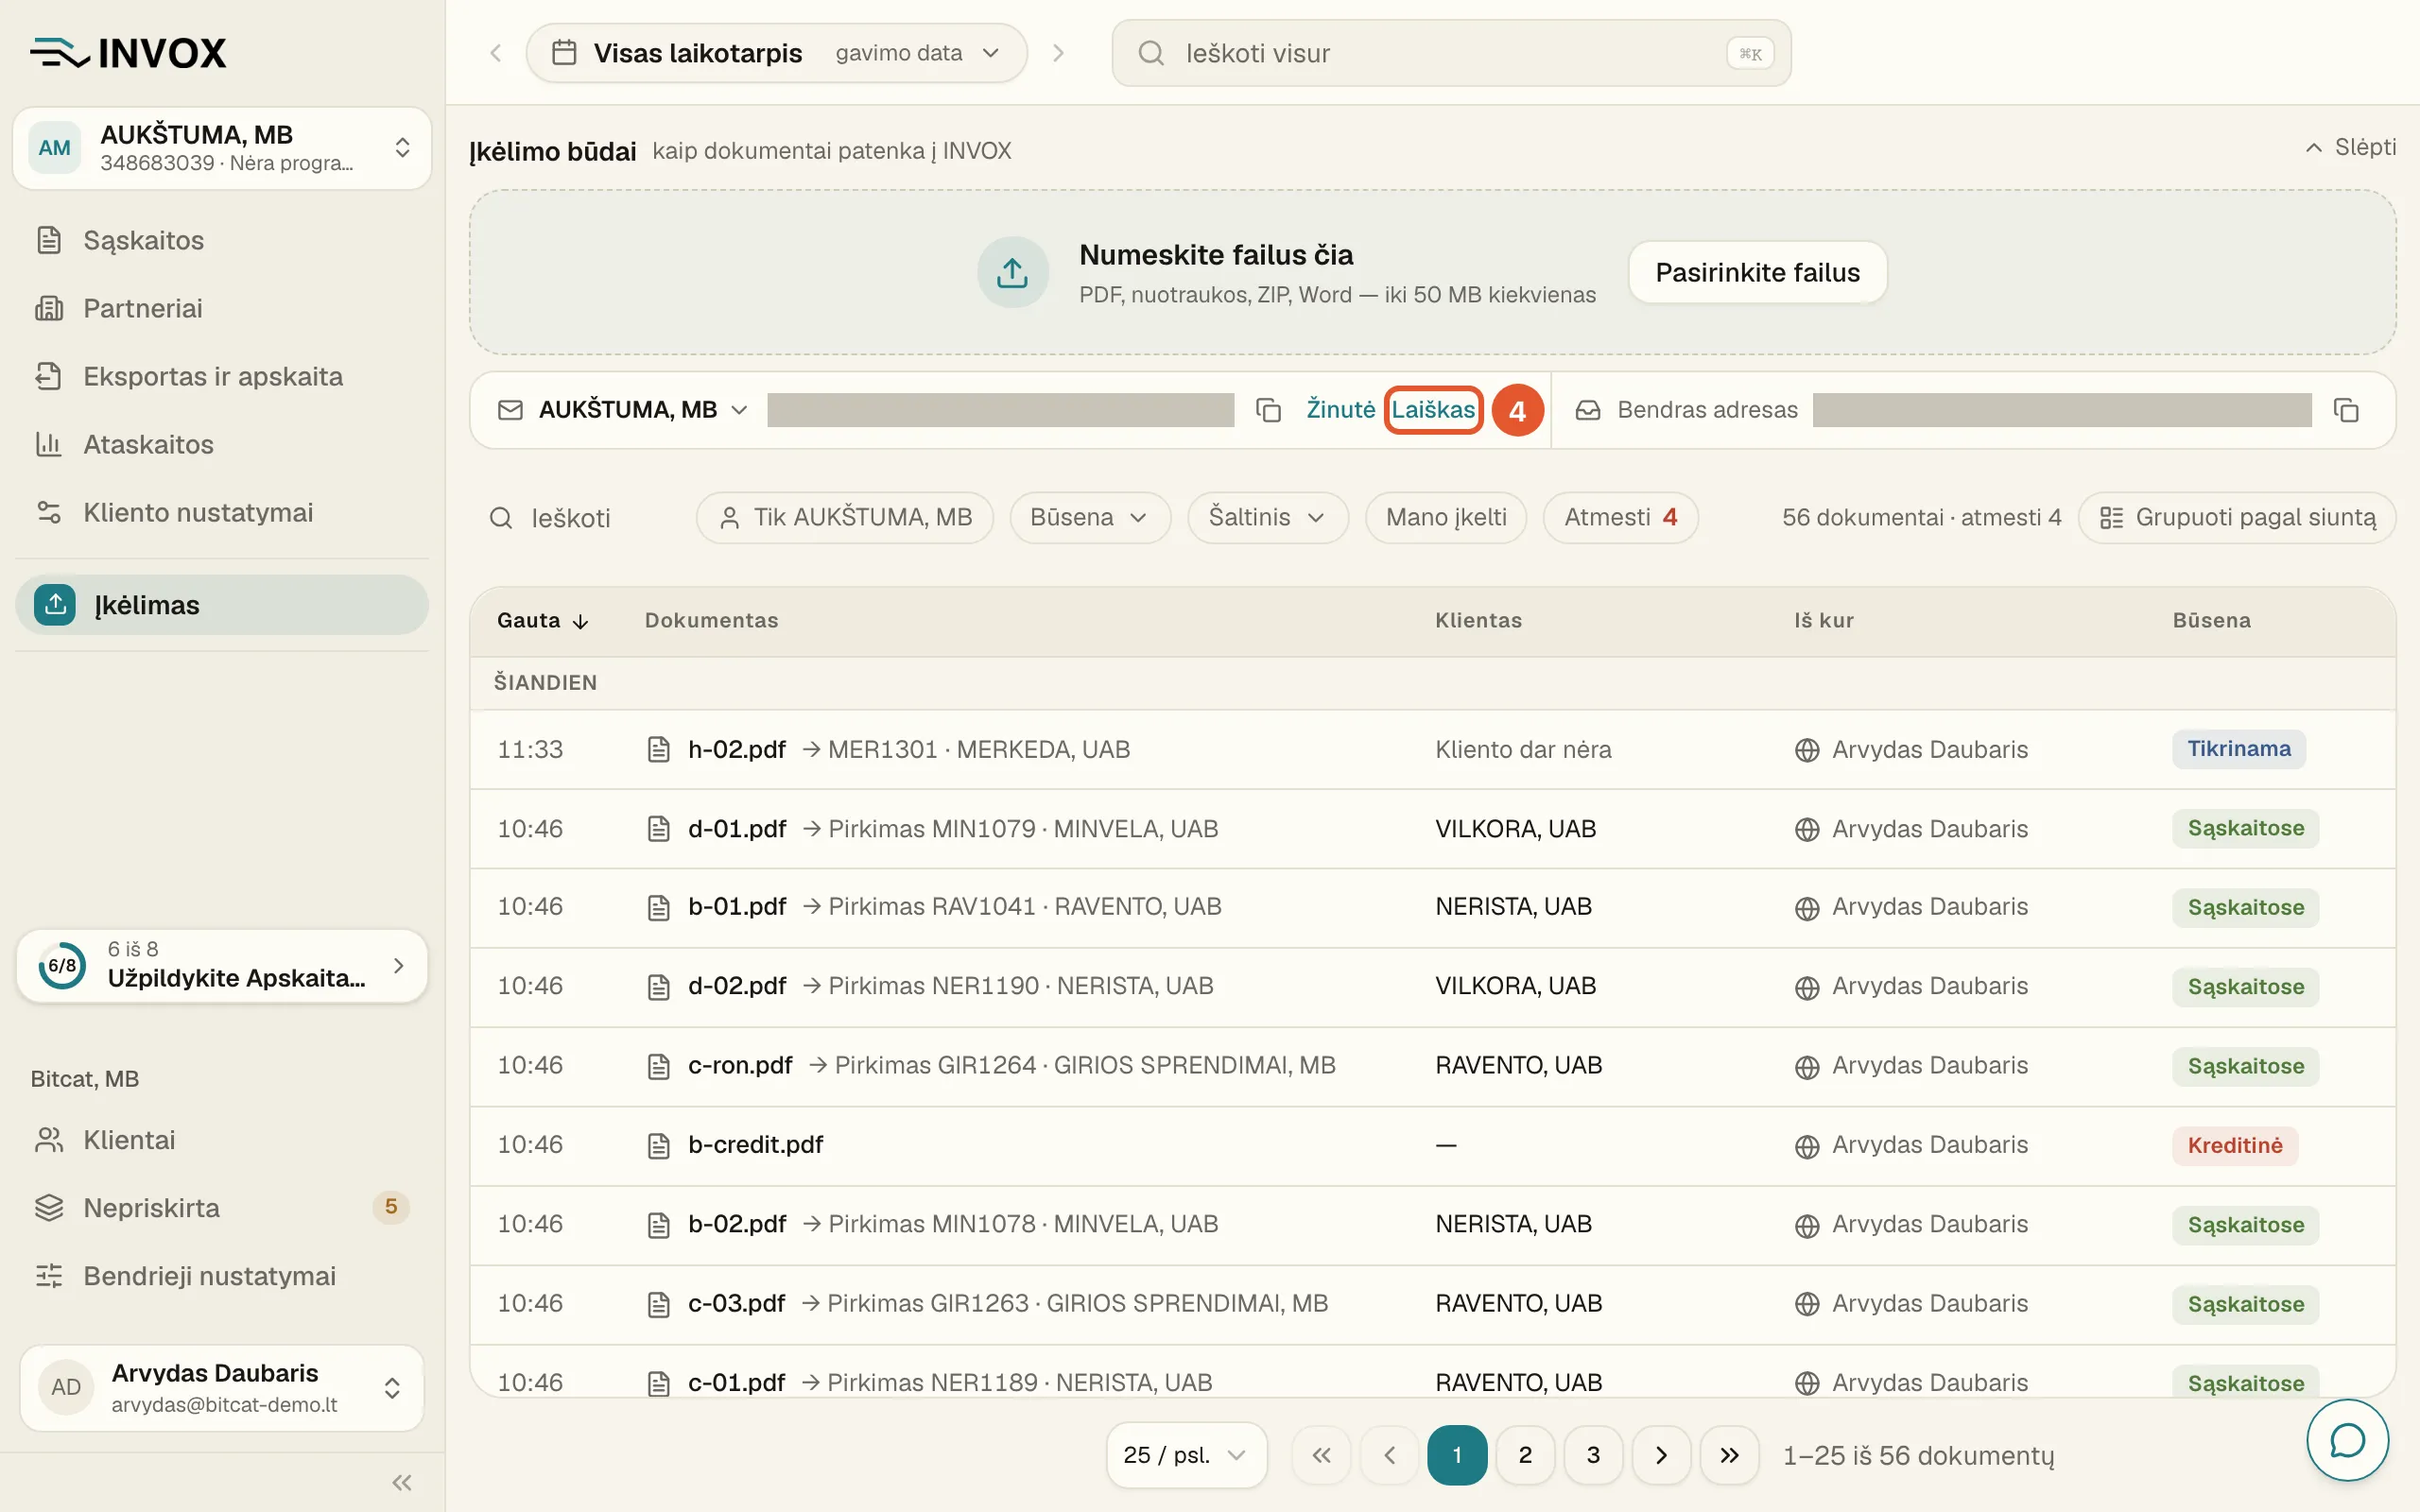The height and width of the screenshot is (1512, 2420).
Task: Copy the AUKŠTUMA, MB email address
Action: 1268,410
